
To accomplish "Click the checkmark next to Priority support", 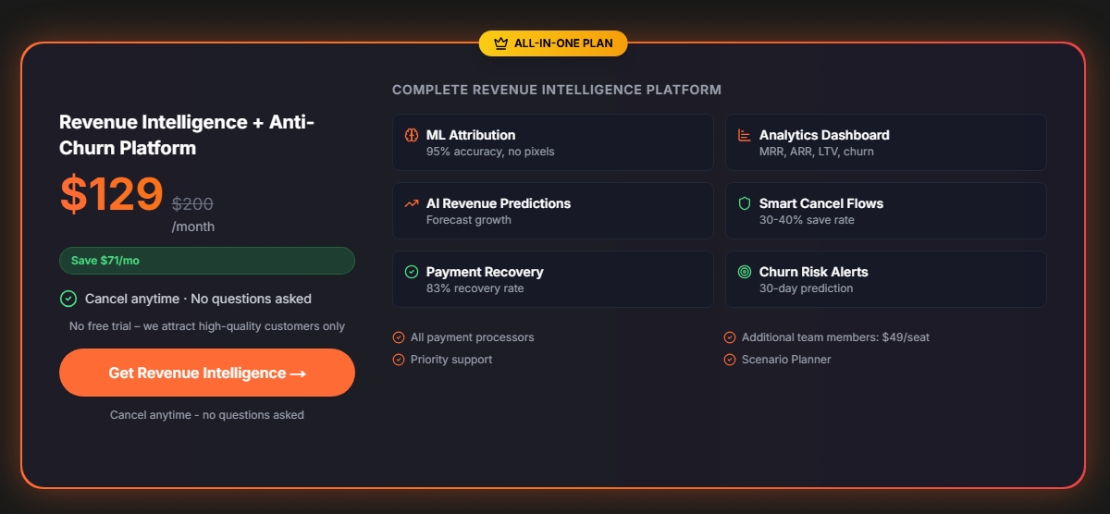I will [399, 360].
